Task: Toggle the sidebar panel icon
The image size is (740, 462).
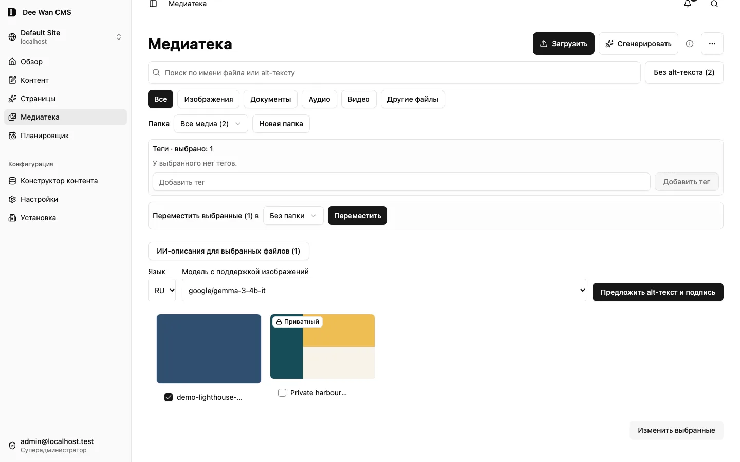Action: pos(153,4)
